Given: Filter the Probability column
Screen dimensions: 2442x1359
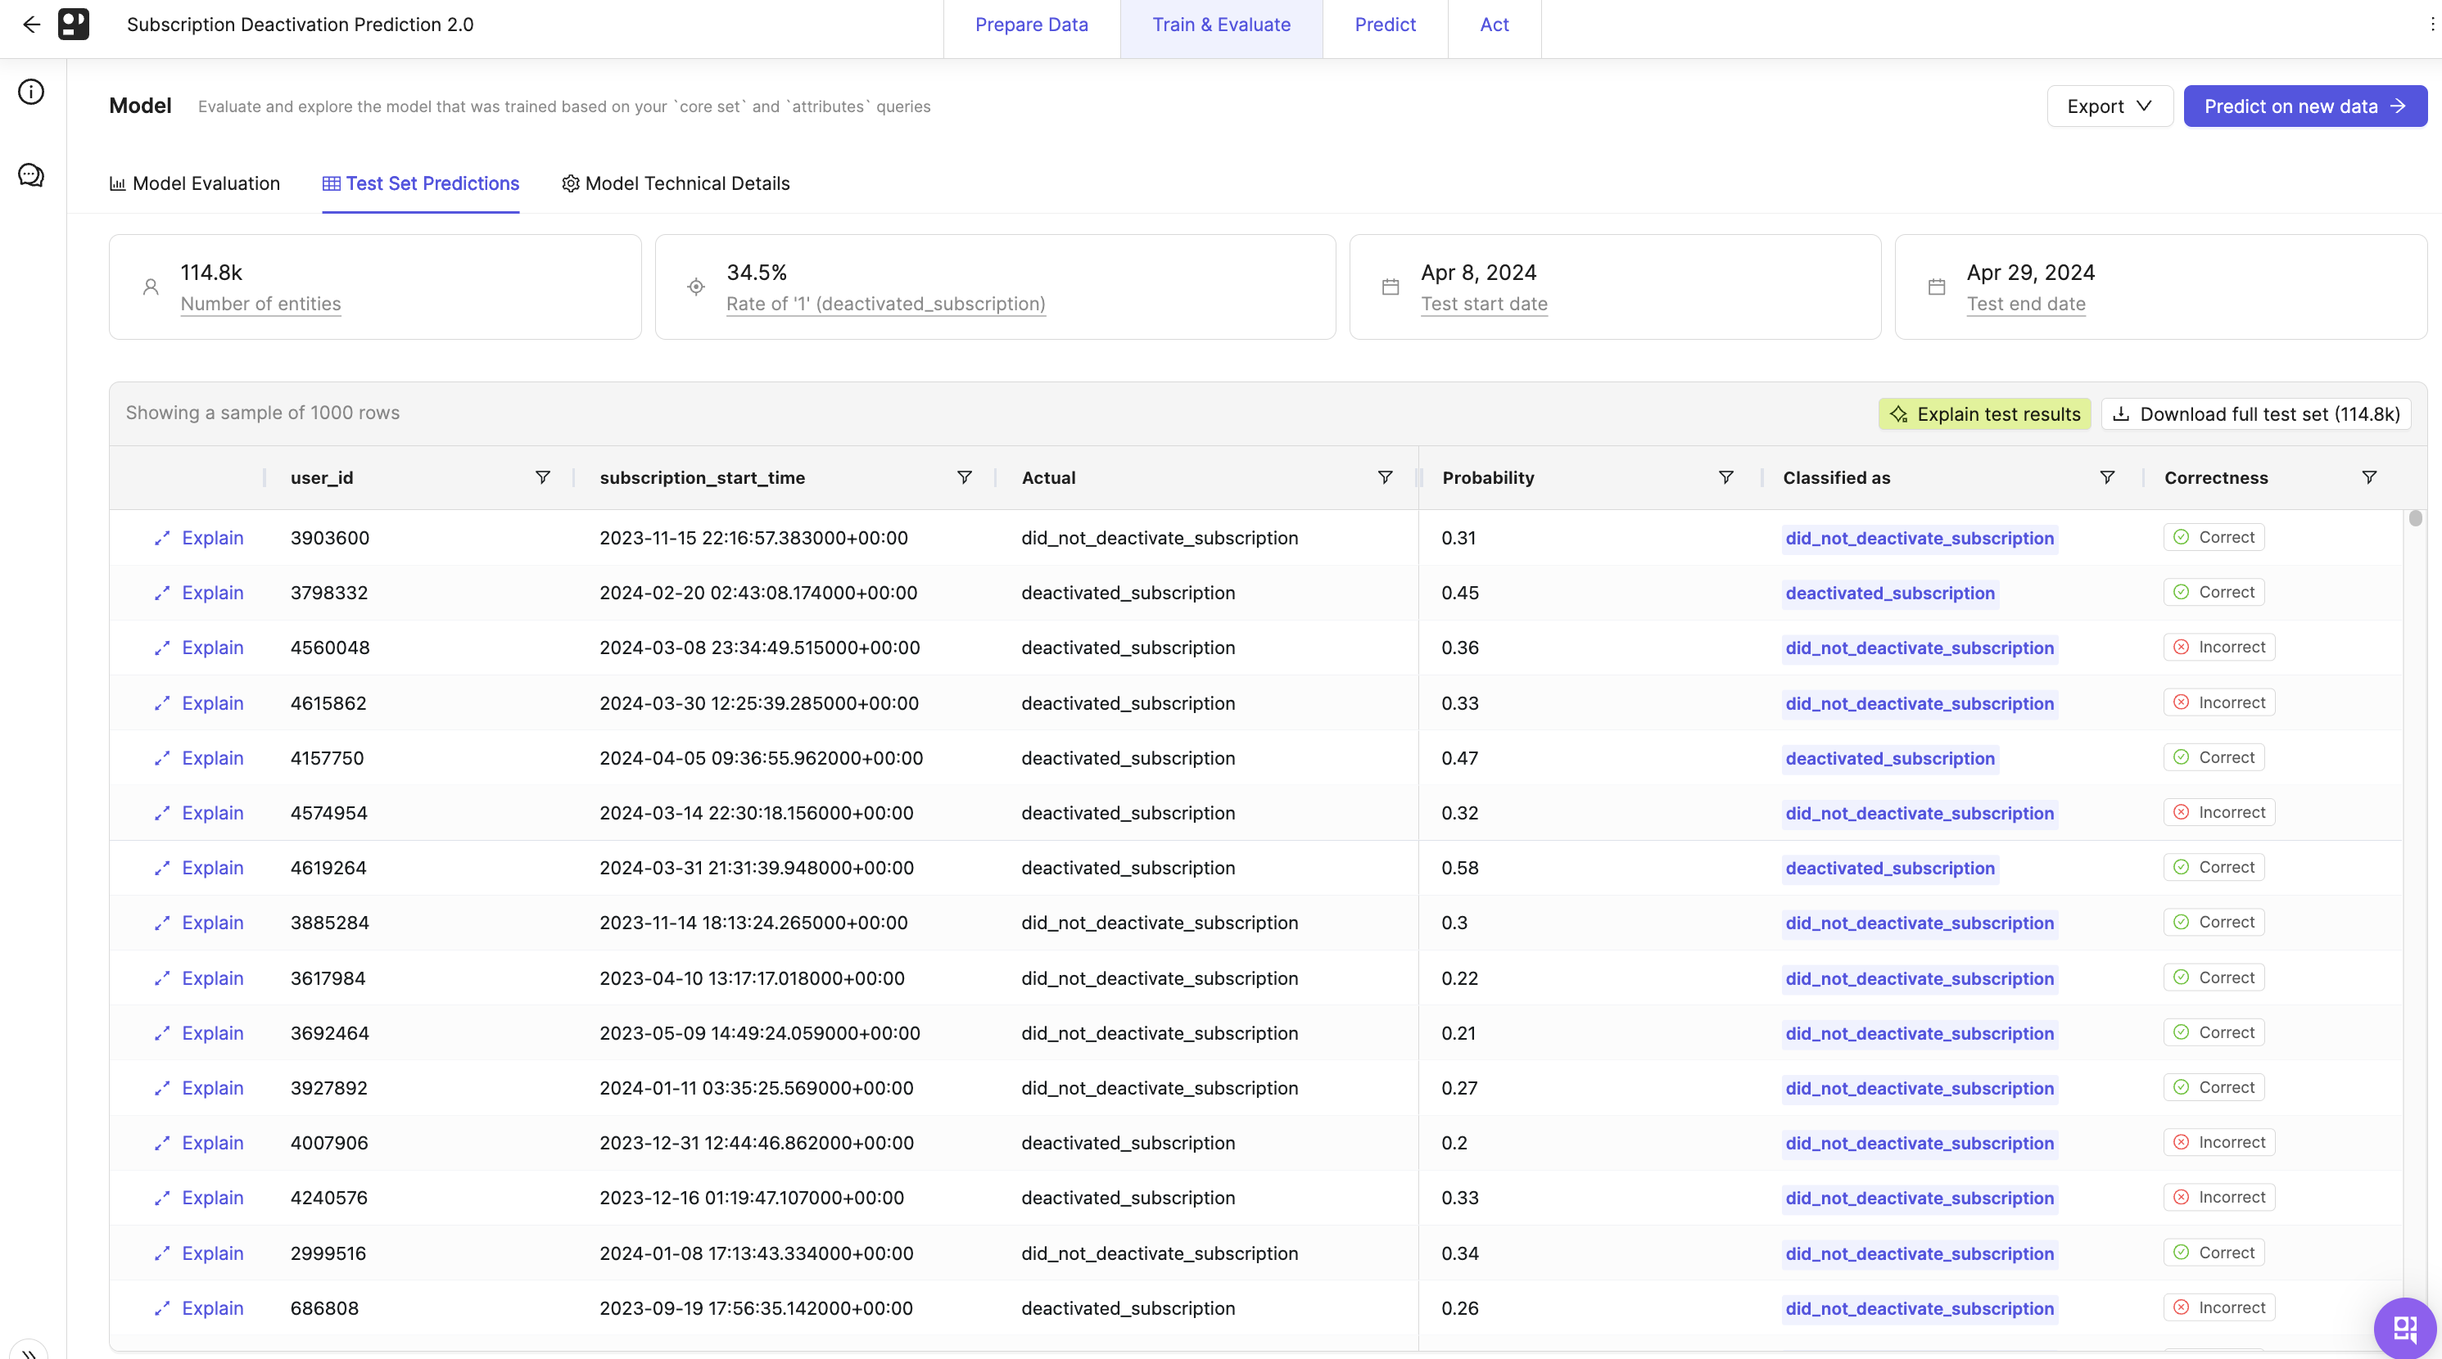Looking at the screenshot, I should tap(1725, 477).
